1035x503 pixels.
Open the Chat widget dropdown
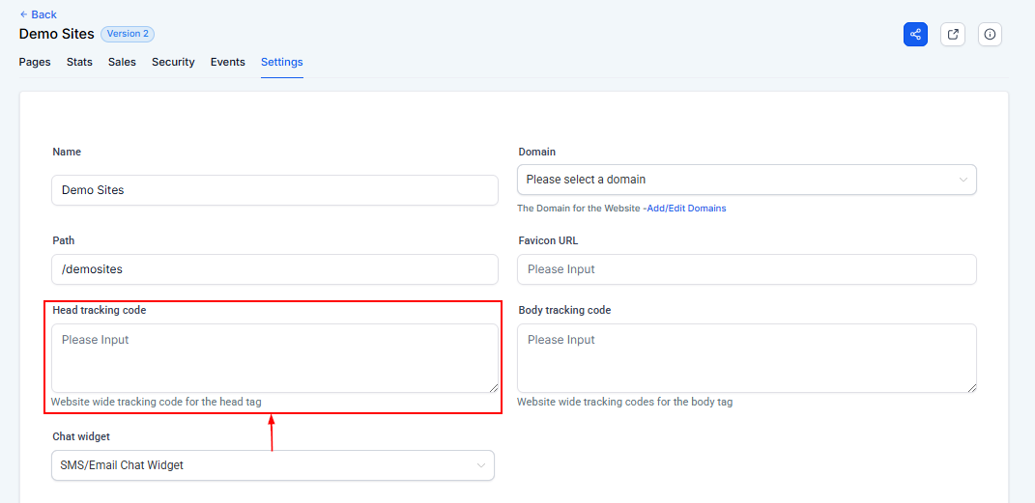[272, 465]
